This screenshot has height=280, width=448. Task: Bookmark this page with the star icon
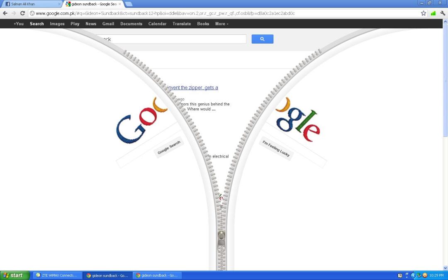[x=424, y=13]
